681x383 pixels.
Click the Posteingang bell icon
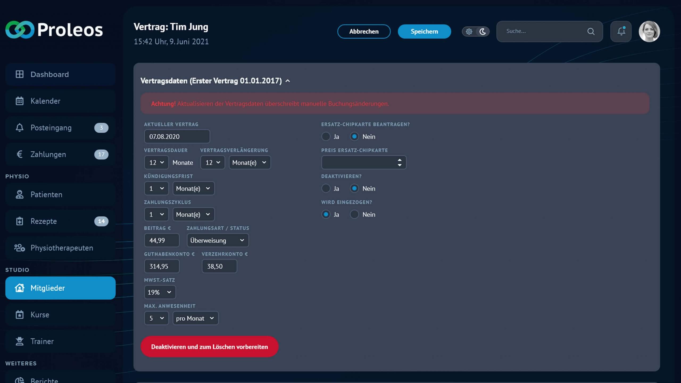coord(19,127)
